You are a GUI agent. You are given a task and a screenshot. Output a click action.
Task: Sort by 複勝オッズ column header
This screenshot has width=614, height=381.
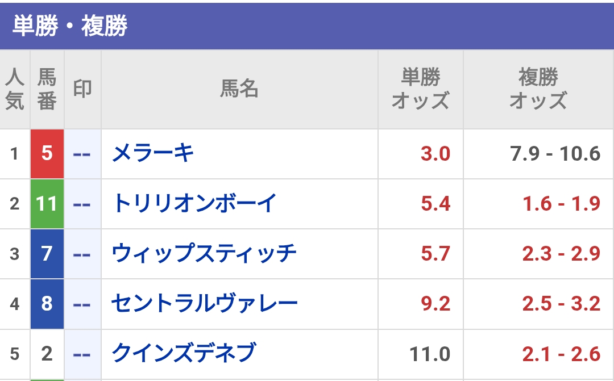[538, 89]
